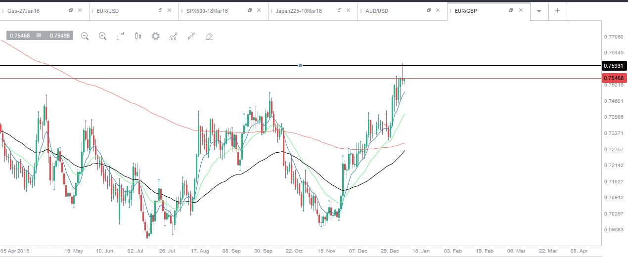
Task: Click the 0.69683 price axis label
Action: point(613,230)
